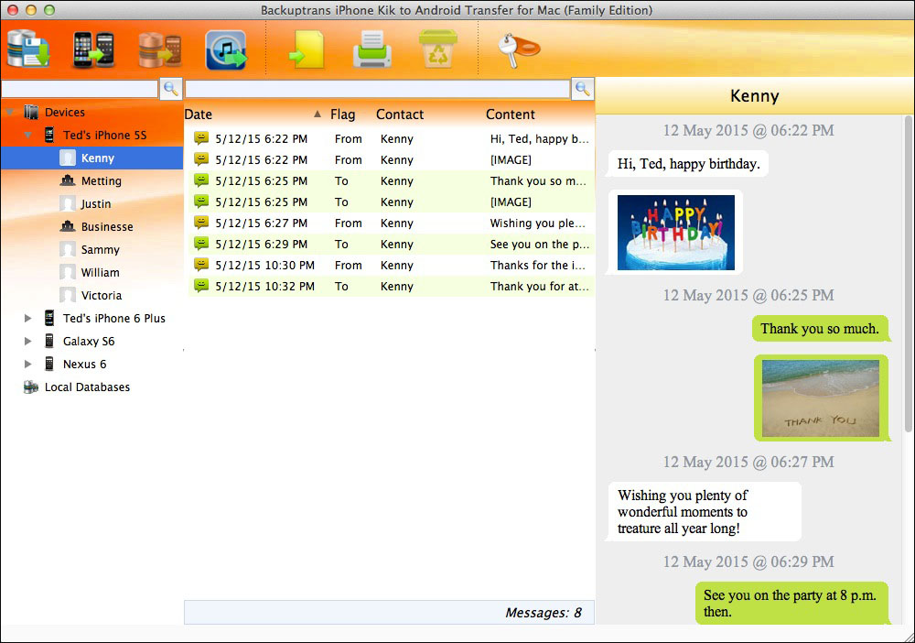Click the iPhone-to-Android transfer toolbar icon
The width and height of the screenshot is (915, 643).
(x=93, y=49)
